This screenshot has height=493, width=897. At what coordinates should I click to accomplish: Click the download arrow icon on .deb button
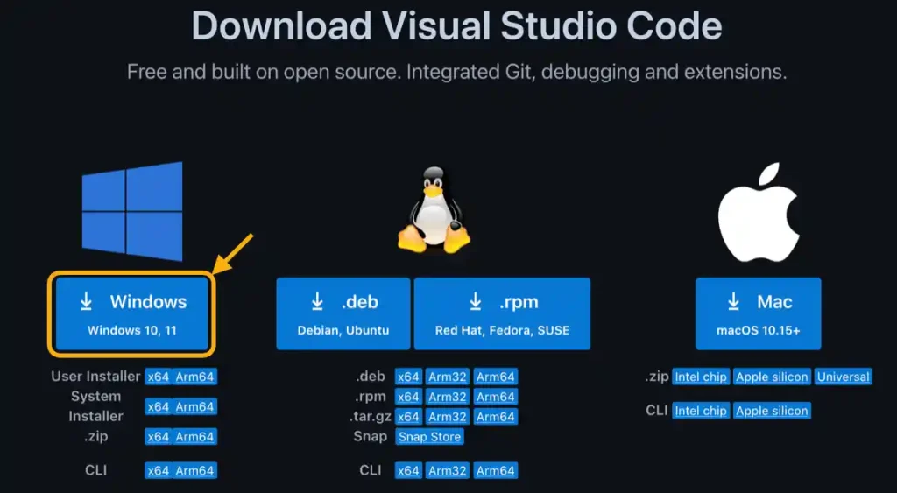point(317,301)
